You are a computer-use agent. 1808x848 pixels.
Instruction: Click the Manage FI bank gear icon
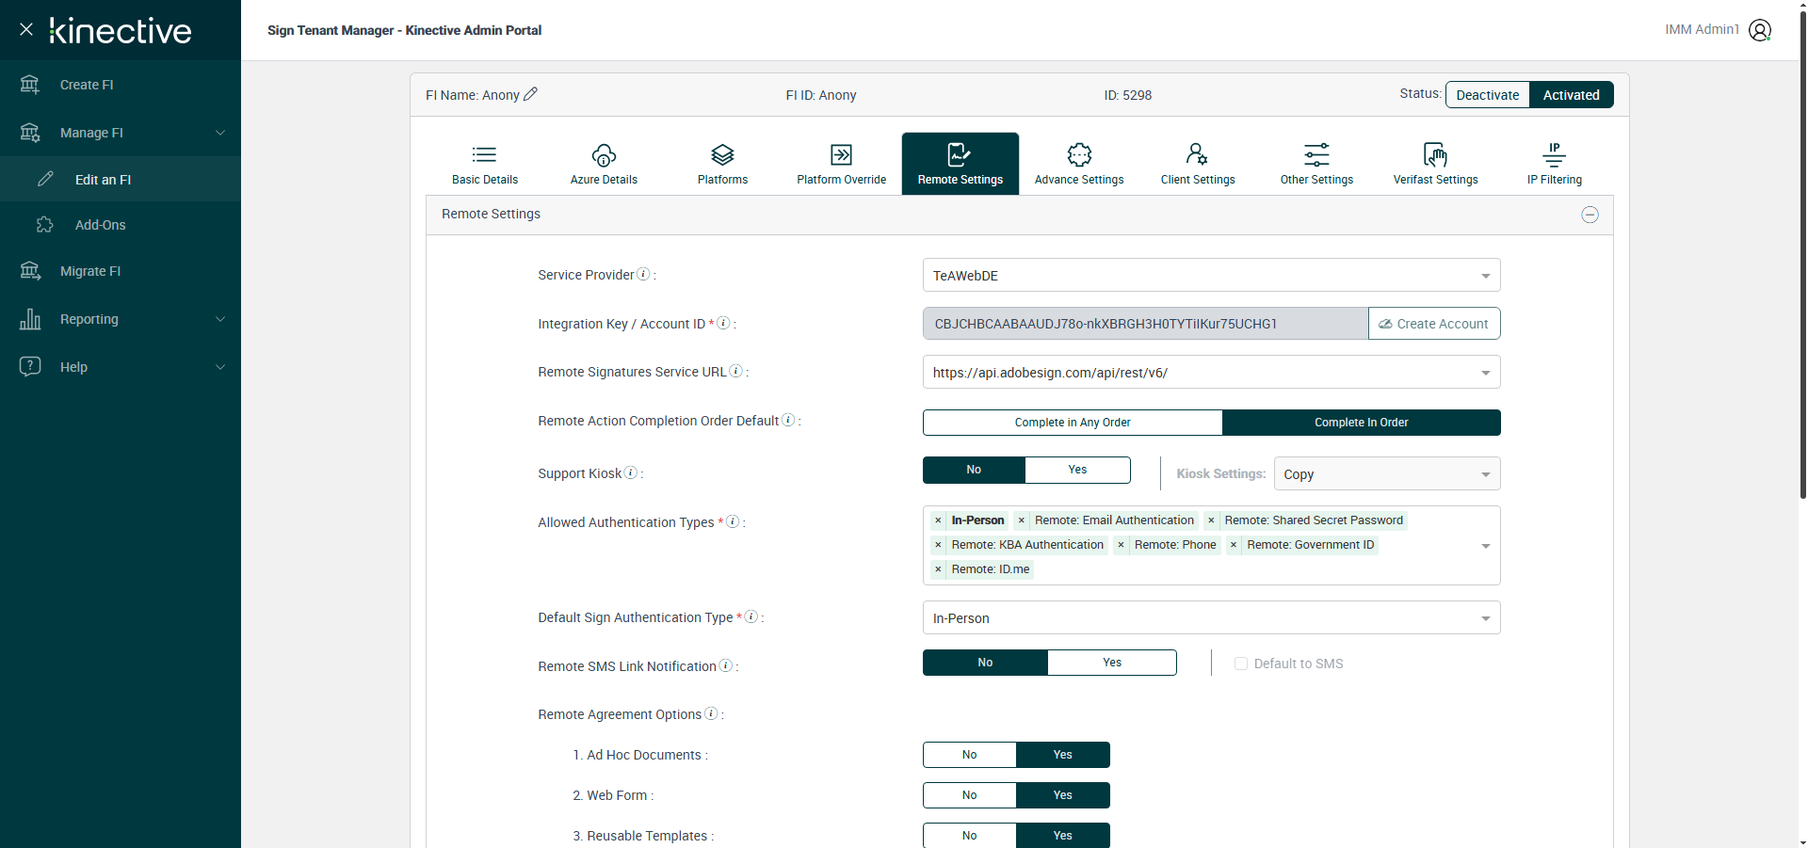click(x=30, y=133)
